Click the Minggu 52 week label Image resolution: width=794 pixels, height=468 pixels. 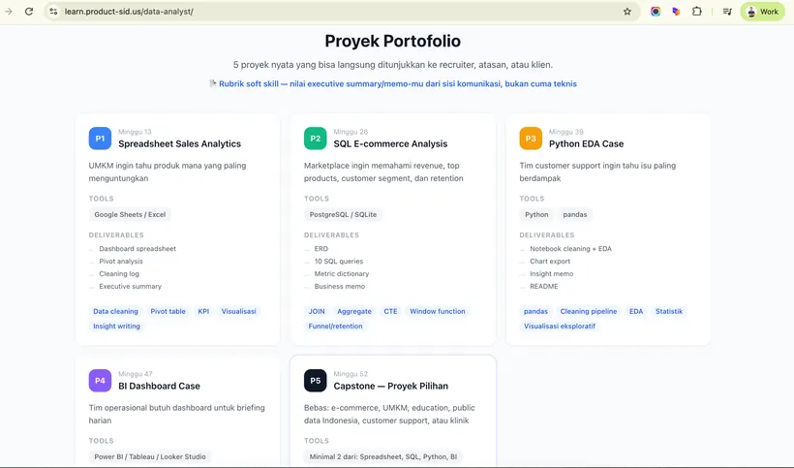351,374
